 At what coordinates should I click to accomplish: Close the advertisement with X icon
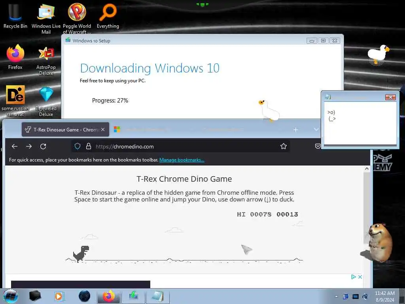tap(360, 277)
